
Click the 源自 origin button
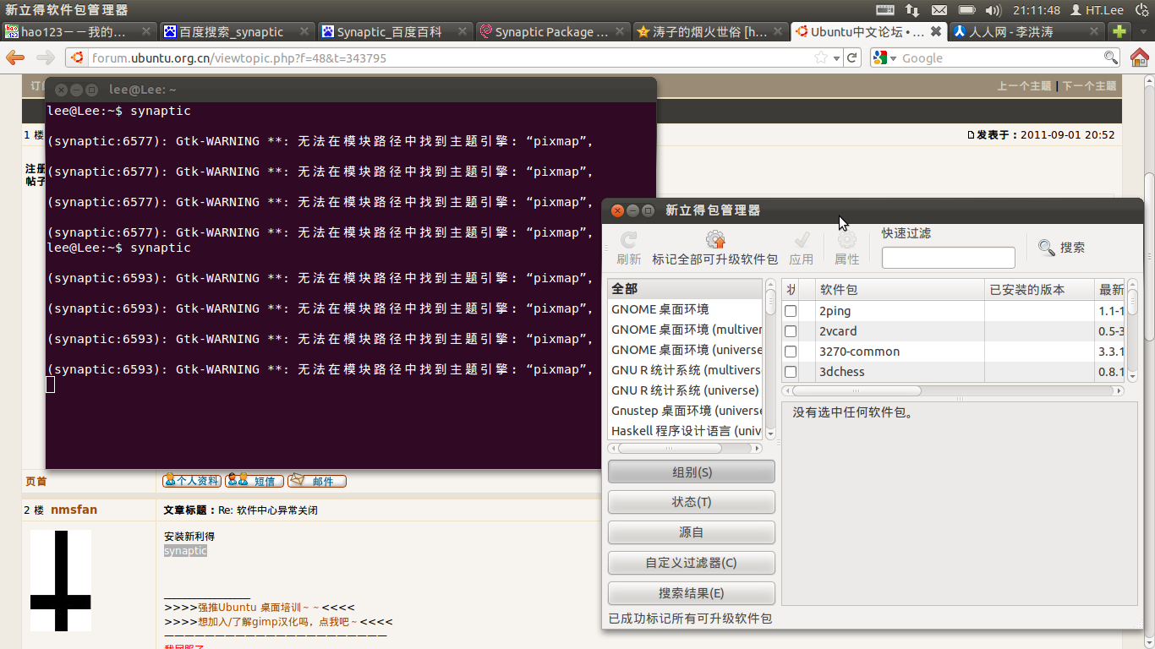click(x=691, y=532)
